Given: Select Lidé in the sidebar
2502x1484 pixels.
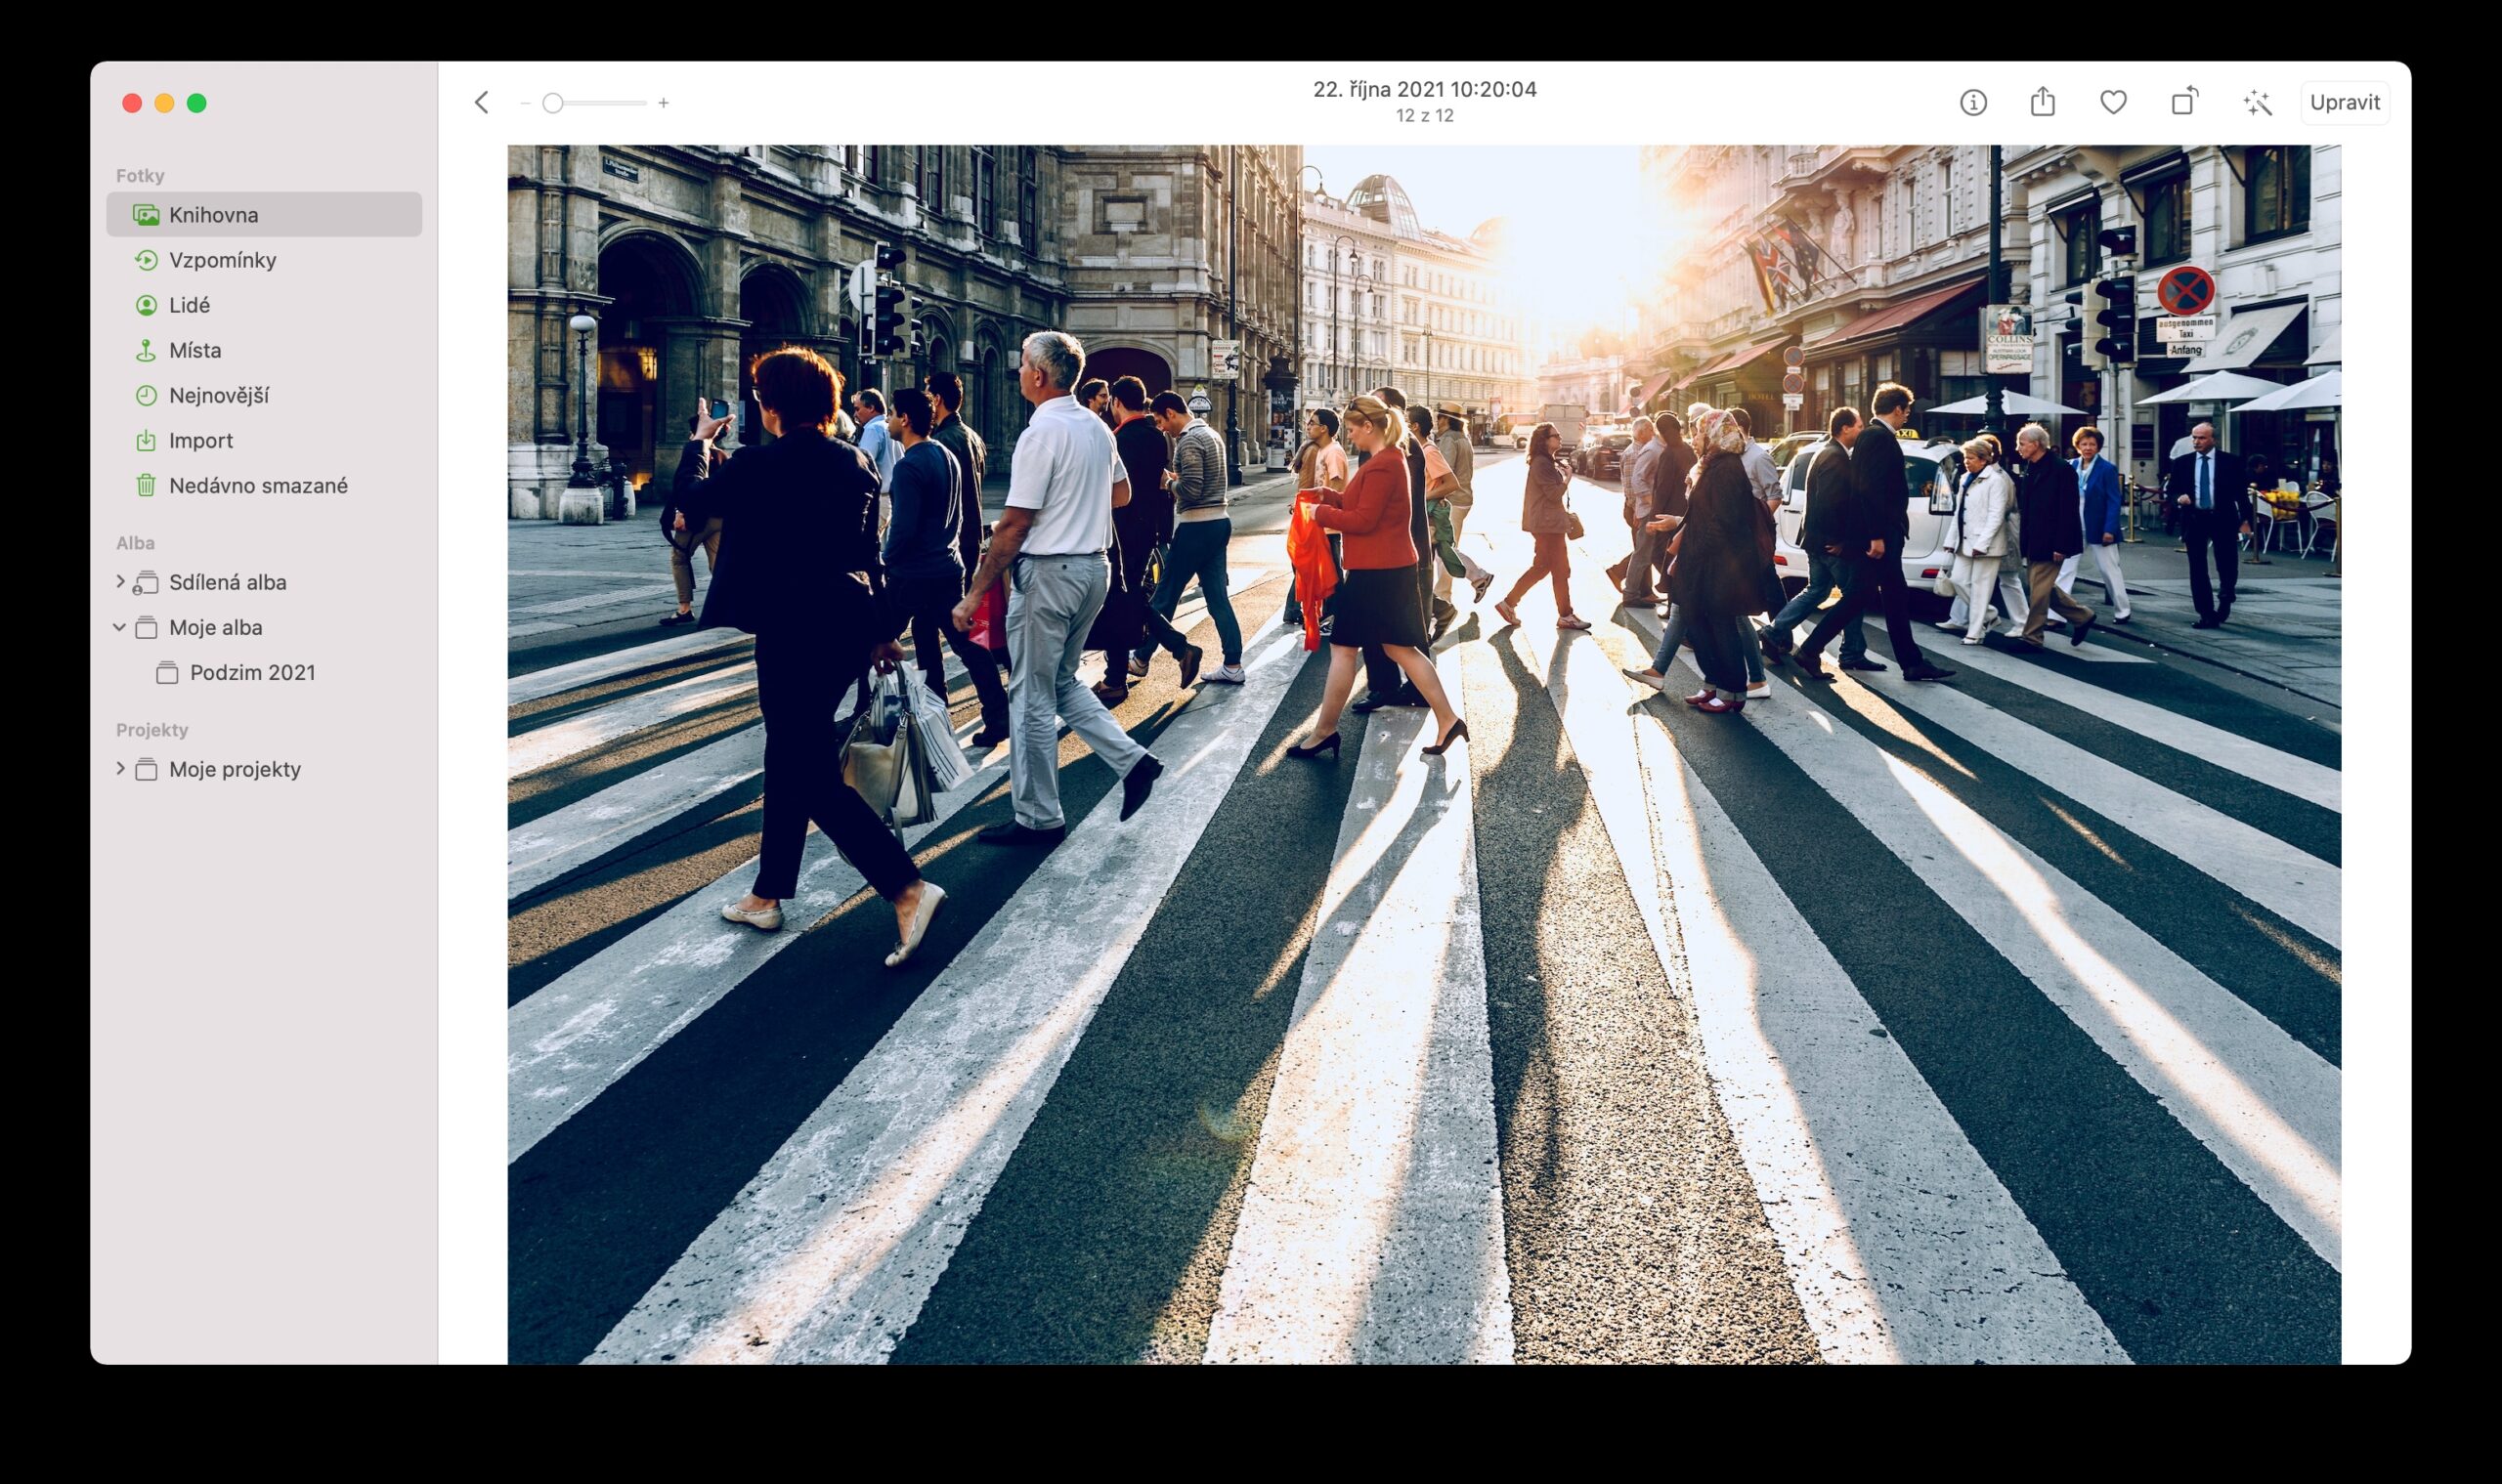Looking at the screenshot, I should click(x=189, y=305).
